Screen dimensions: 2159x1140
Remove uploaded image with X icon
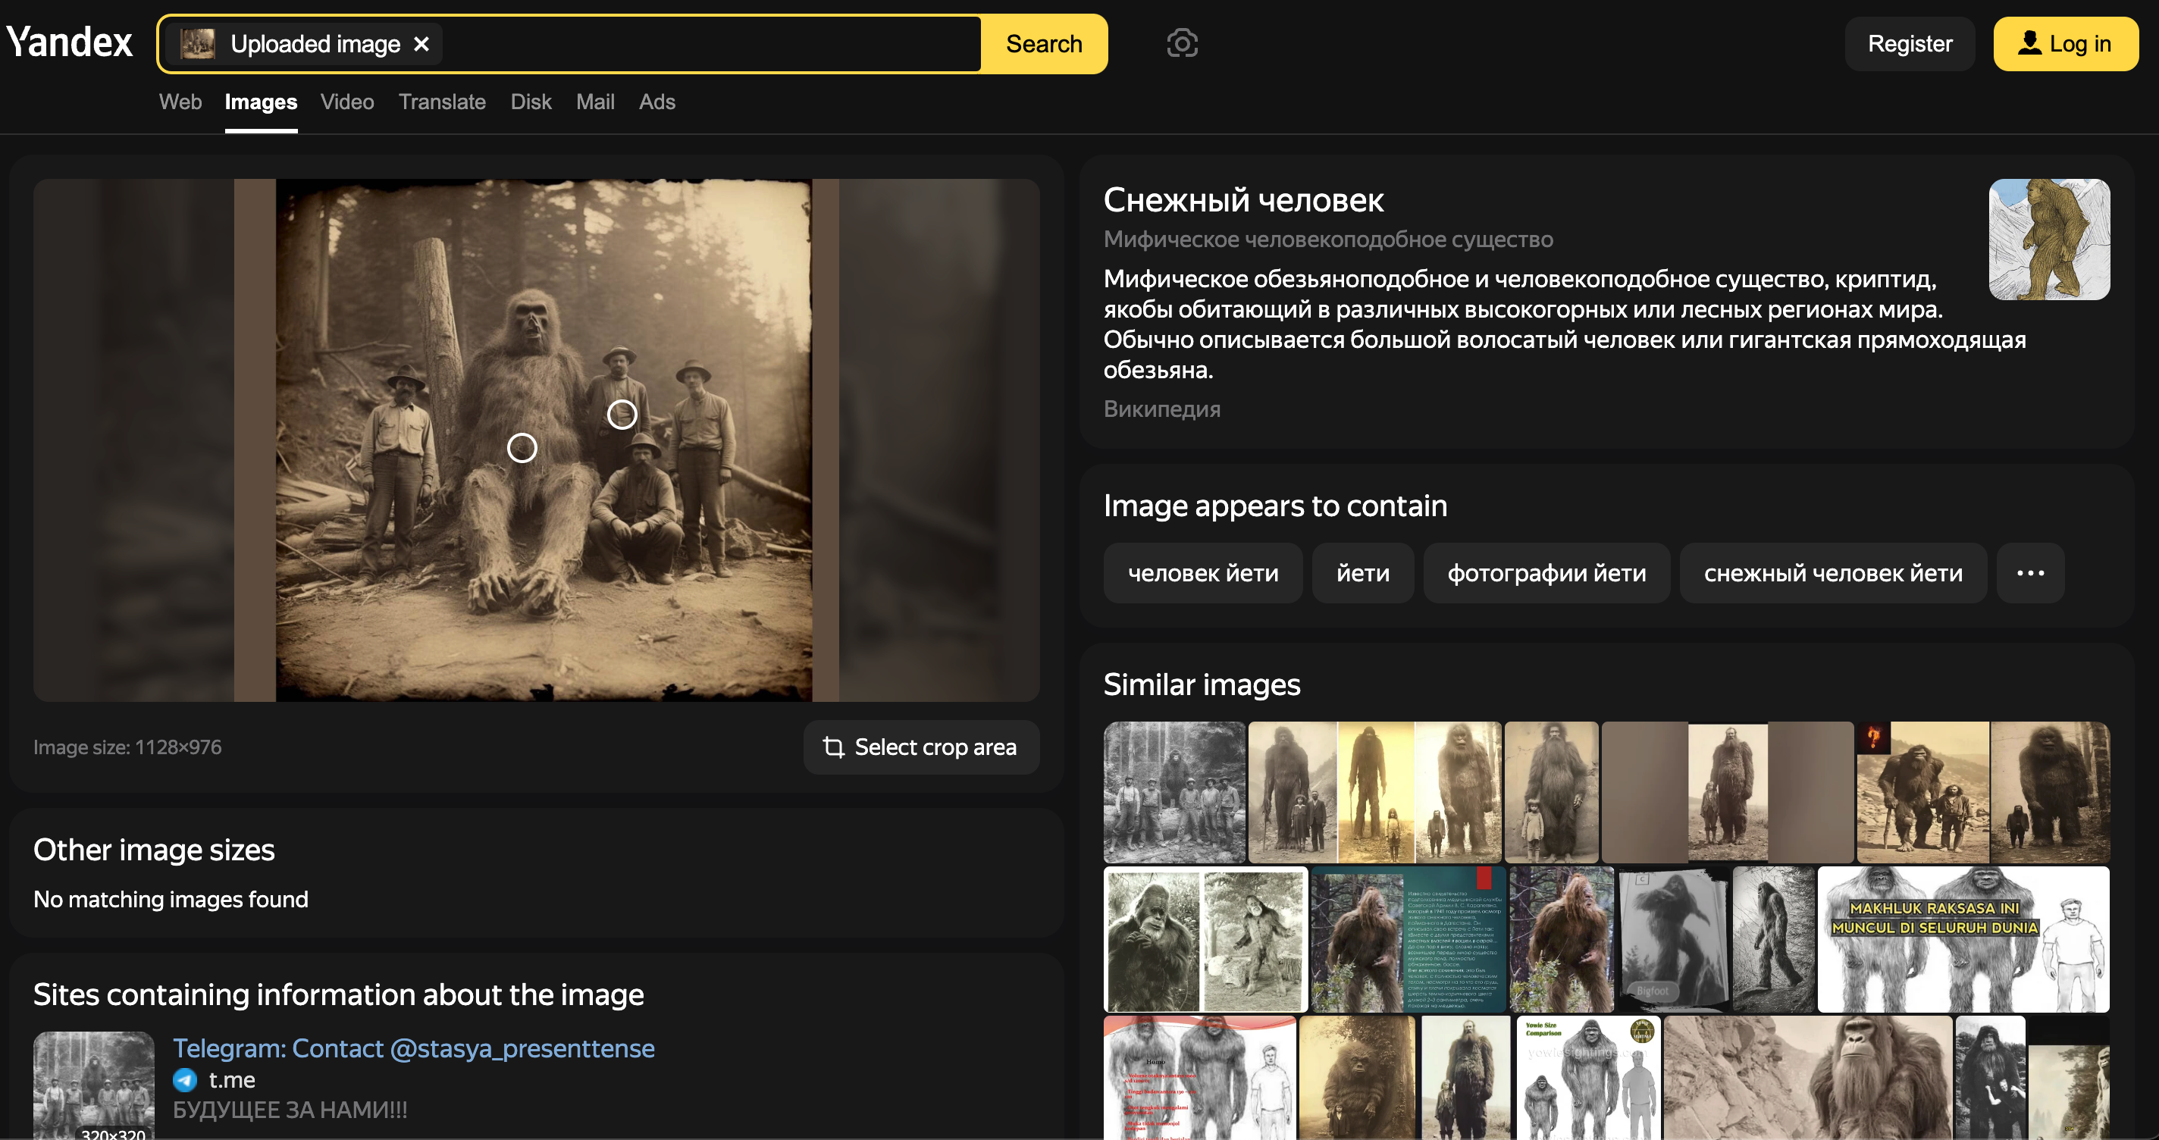(x=421, y=44)
